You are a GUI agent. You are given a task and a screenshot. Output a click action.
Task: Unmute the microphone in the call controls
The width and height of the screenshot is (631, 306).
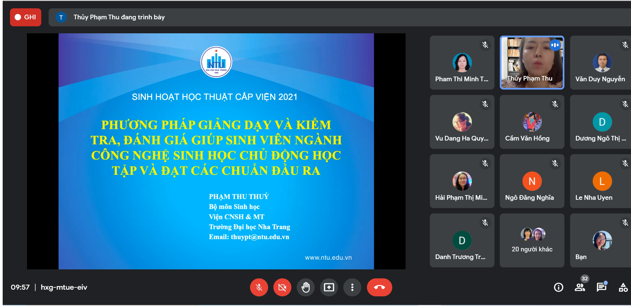click(259, 287)
